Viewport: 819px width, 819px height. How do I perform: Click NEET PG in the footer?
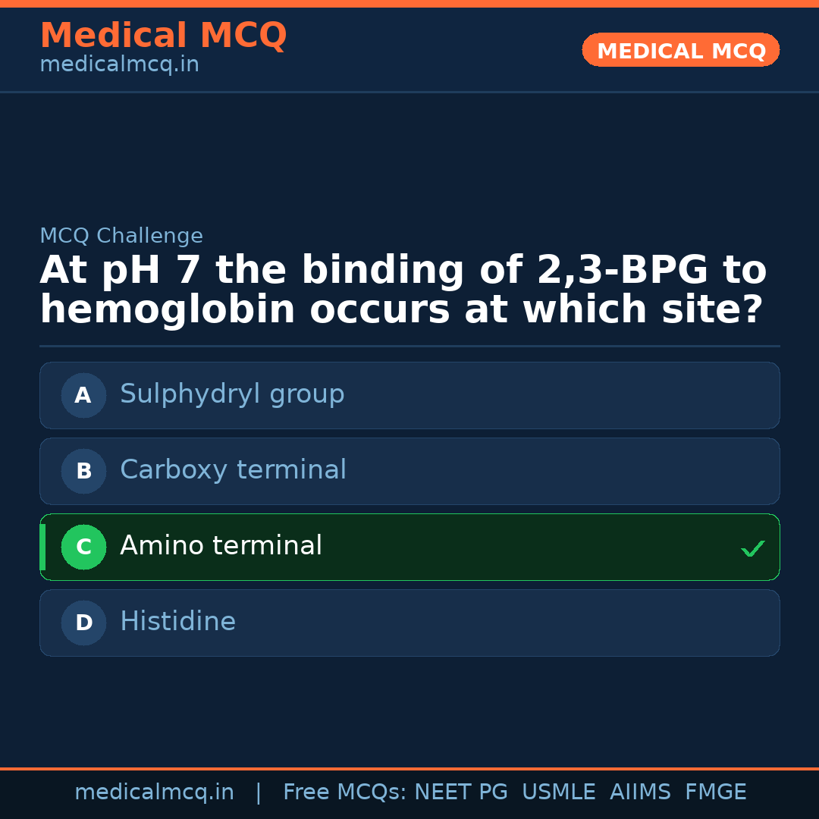pyautogui.click(x=461, y=792)
